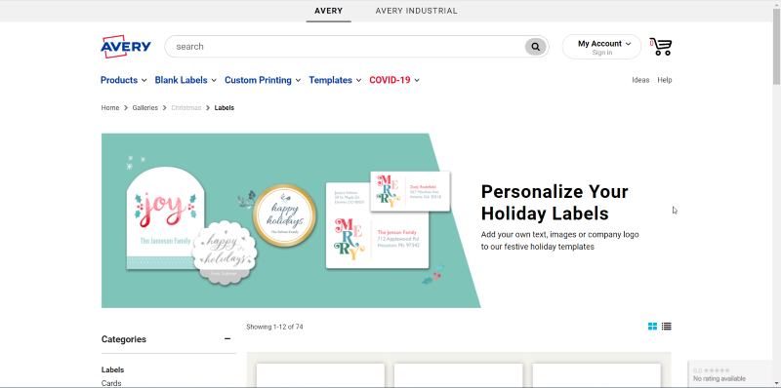Switch to list view icon
This screenshot has height=388, width=781.
point(667,327)
